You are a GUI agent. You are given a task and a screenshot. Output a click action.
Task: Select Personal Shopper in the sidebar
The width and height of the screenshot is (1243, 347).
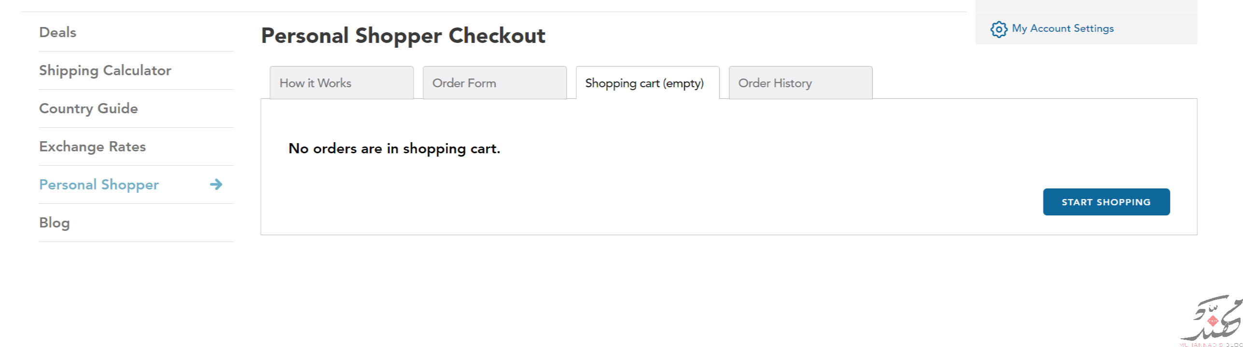coord(99,185)
